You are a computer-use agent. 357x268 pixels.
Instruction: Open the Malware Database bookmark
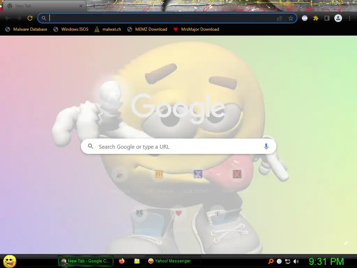[26, 29]
